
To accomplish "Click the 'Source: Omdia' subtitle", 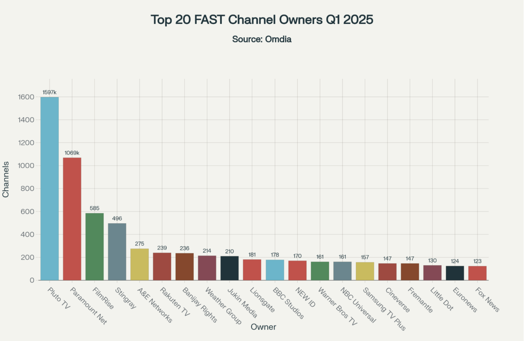I will 262,39.
